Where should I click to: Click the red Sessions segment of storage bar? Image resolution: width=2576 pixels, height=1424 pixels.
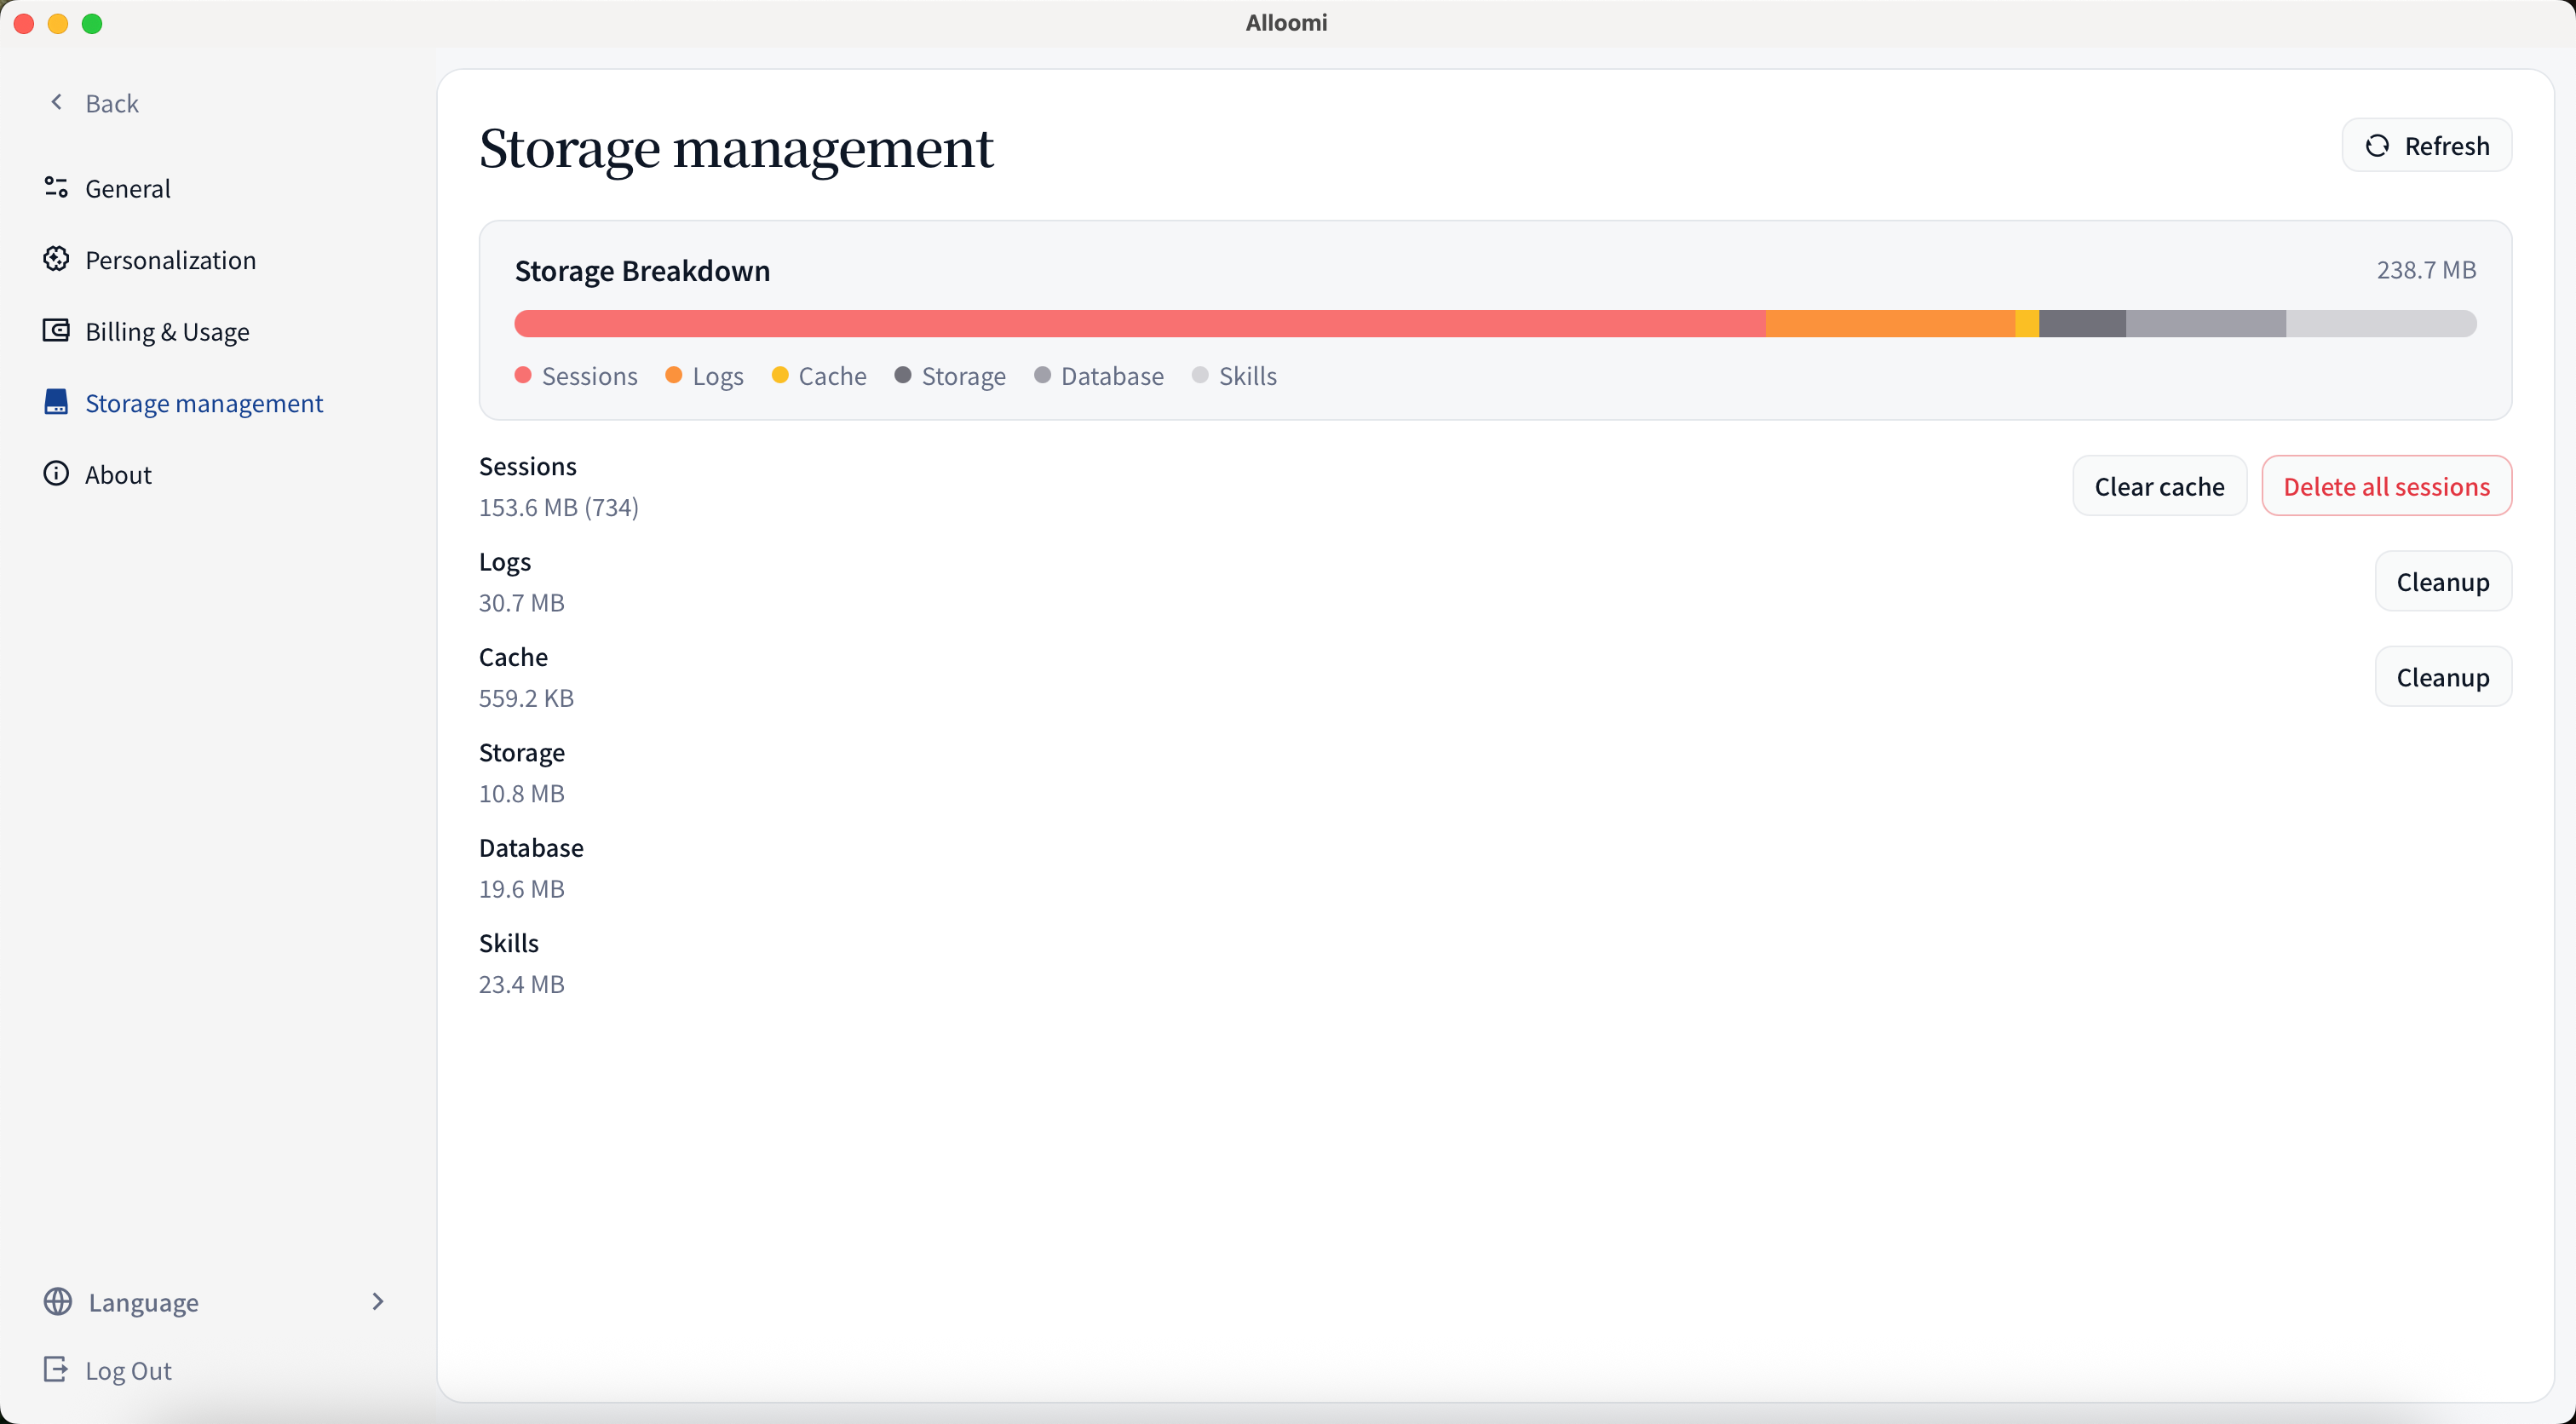point(1140,324)
